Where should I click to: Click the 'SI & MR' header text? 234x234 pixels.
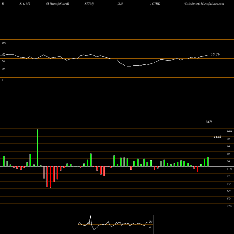25,4
